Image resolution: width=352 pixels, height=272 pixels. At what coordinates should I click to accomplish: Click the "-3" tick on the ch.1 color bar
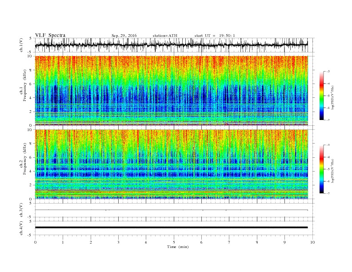tap(328, 72)
